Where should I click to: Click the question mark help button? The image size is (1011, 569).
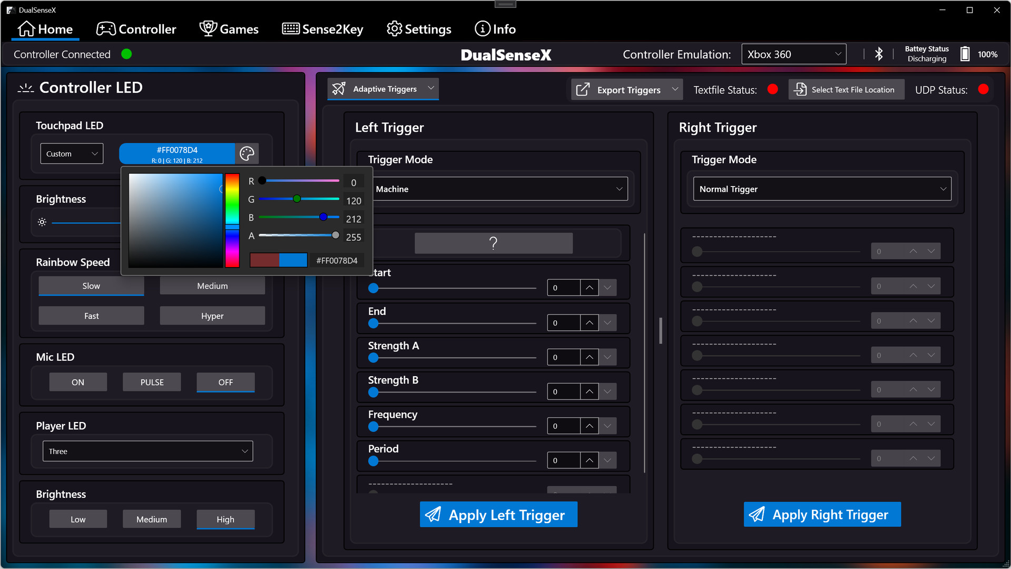click(x=493, y=243)
